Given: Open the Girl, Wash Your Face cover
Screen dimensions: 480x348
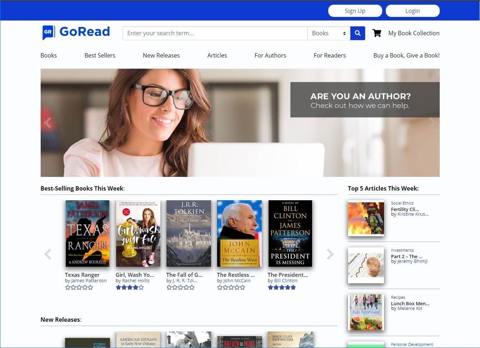Looking at the screenshot, I should click(x=138, y=233).
